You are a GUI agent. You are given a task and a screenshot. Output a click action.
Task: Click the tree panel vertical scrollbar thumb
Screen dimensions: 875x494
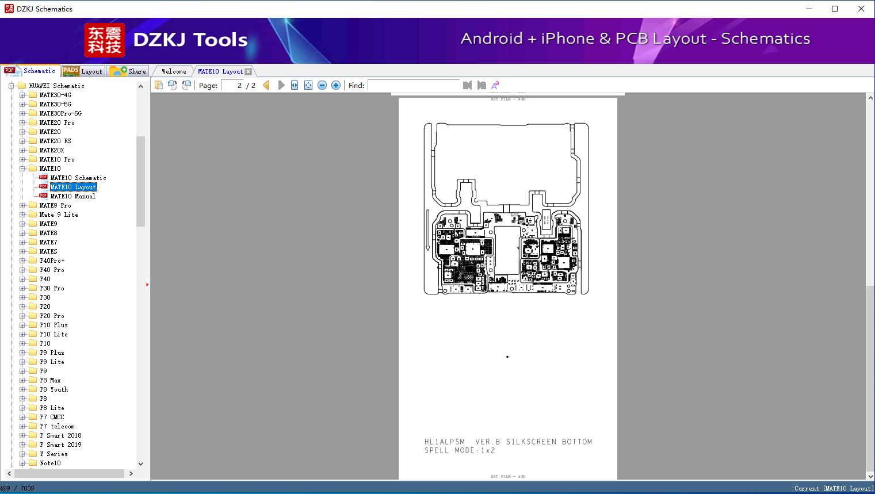pos(140,181)
